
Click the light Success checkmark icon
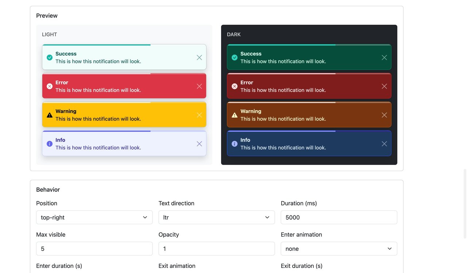pos(50,58)
